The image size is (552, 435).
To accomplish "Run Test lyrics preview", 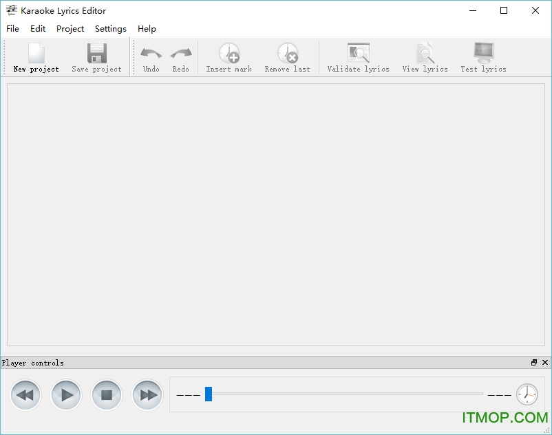I will tap(483, 55).
